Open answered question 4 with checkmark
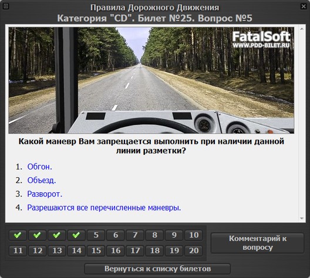The image size is (310, 278). [76, 235]
